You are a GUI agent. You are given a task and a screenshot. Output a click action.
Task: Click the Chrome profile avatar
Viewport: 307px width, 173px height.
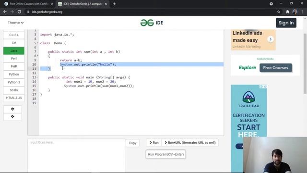click(295, 12)
